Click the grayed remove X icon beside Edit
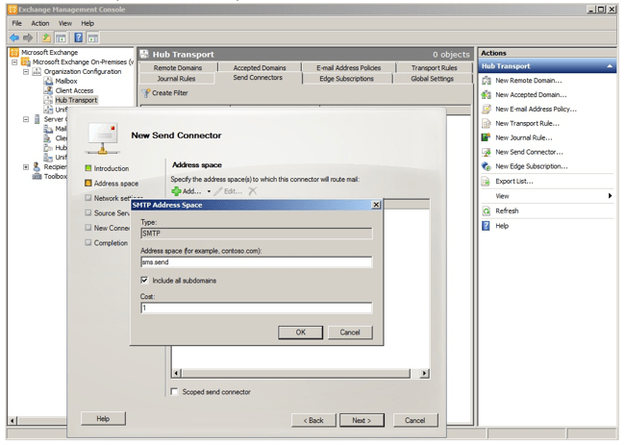 point(252,191)
